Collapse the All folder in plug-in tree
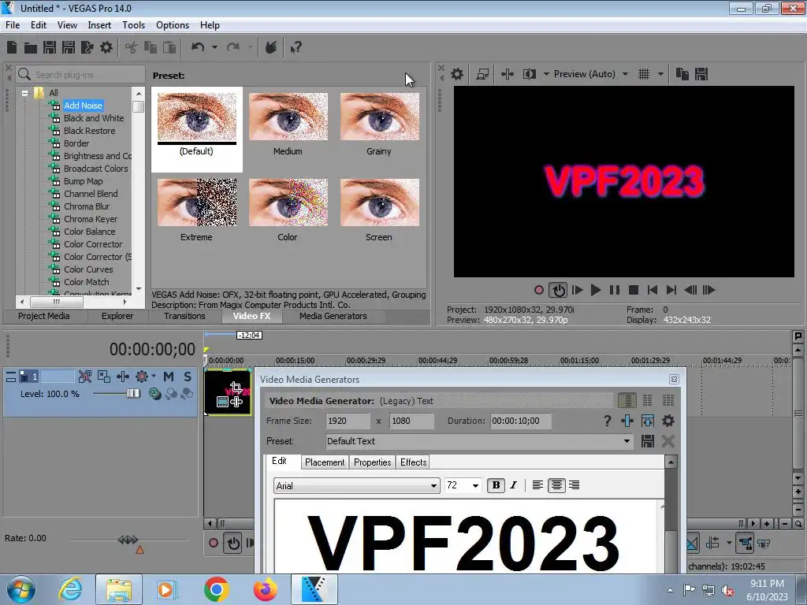 coord(24,93)
